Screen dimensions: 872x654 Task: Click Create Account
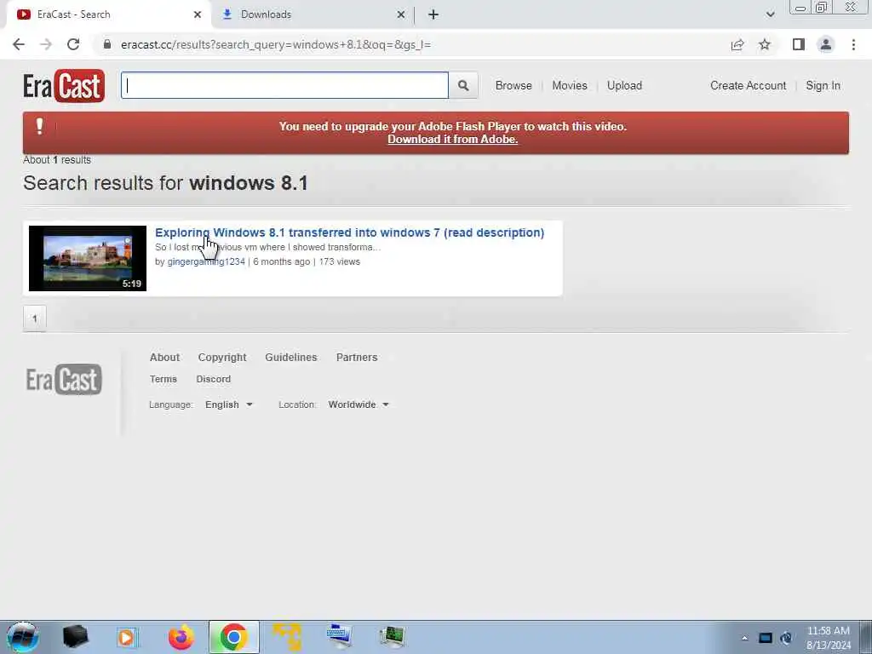click(748, 86)
